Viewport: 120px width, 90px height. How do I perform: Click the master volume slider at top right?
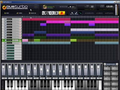tap(116, 10)
